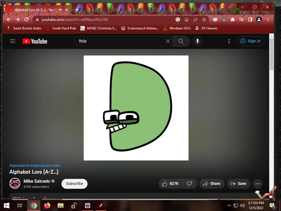Open YouTube settings three dots
Image resolution: width=281 pixels, height=211 pixels.
pos(229,41)
